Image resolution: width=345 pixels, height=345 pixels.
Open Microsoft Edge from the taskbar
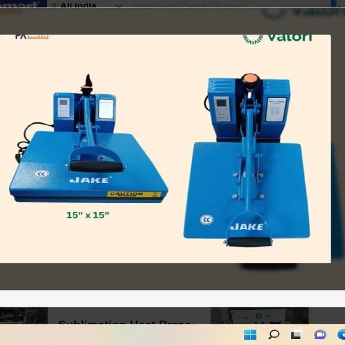[341, 334]
